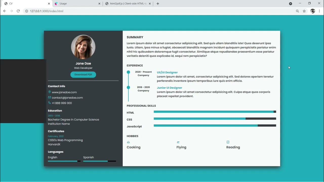
Task: Click the 2013 - 2018 education date
Action: 54,116
